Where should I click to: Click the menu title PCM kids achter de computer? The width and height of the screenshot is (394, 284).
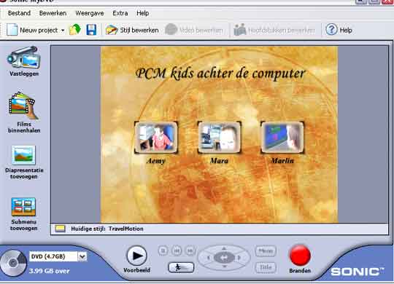tap(220, 74)
